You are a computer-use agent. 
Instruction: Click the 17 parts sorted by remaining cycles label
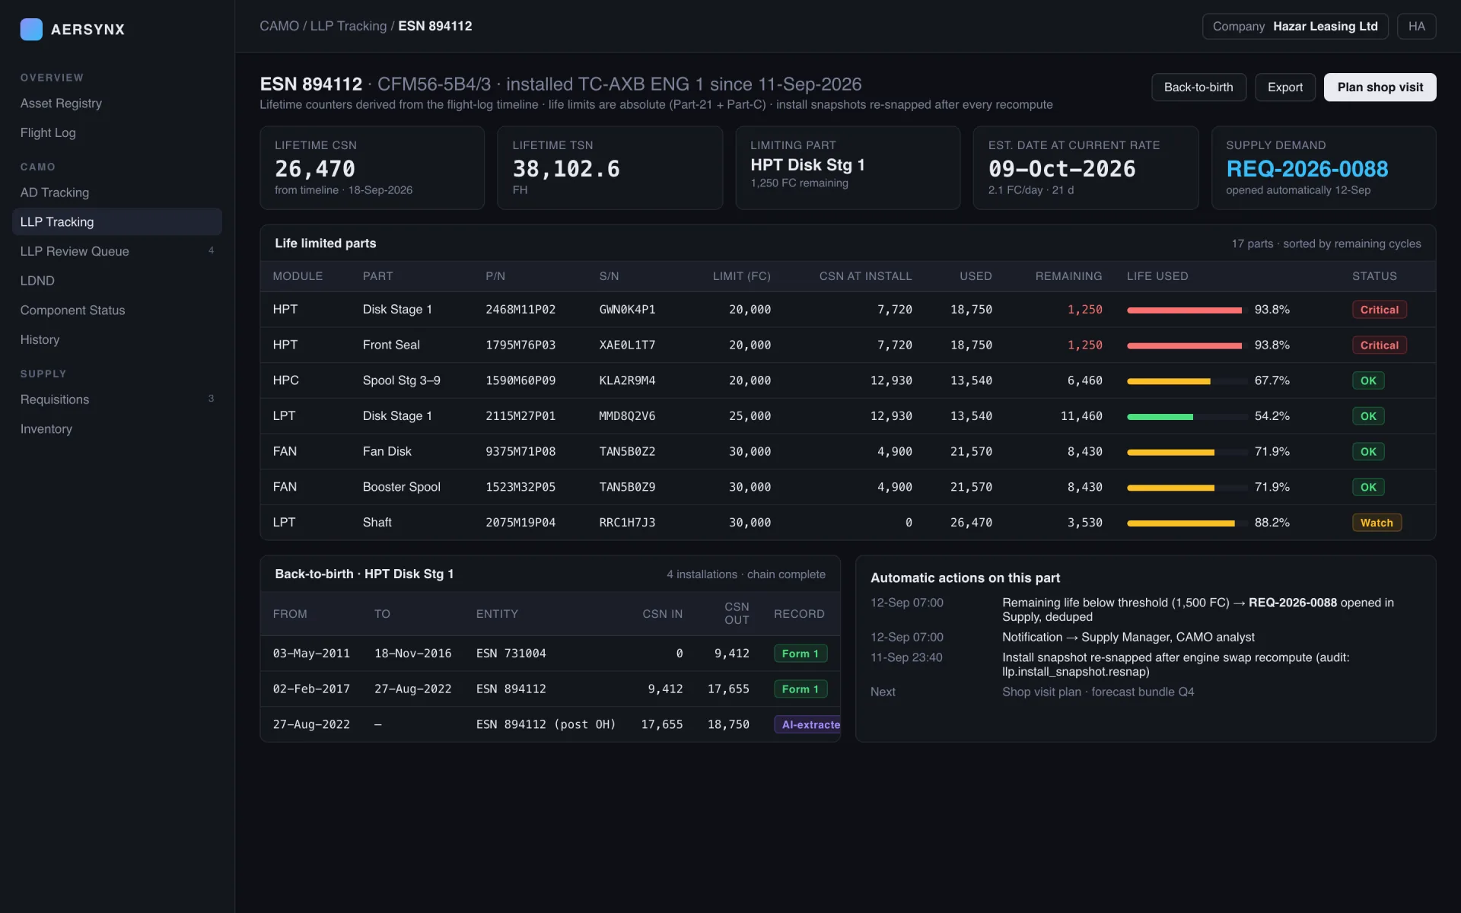tap(1326, 243)
